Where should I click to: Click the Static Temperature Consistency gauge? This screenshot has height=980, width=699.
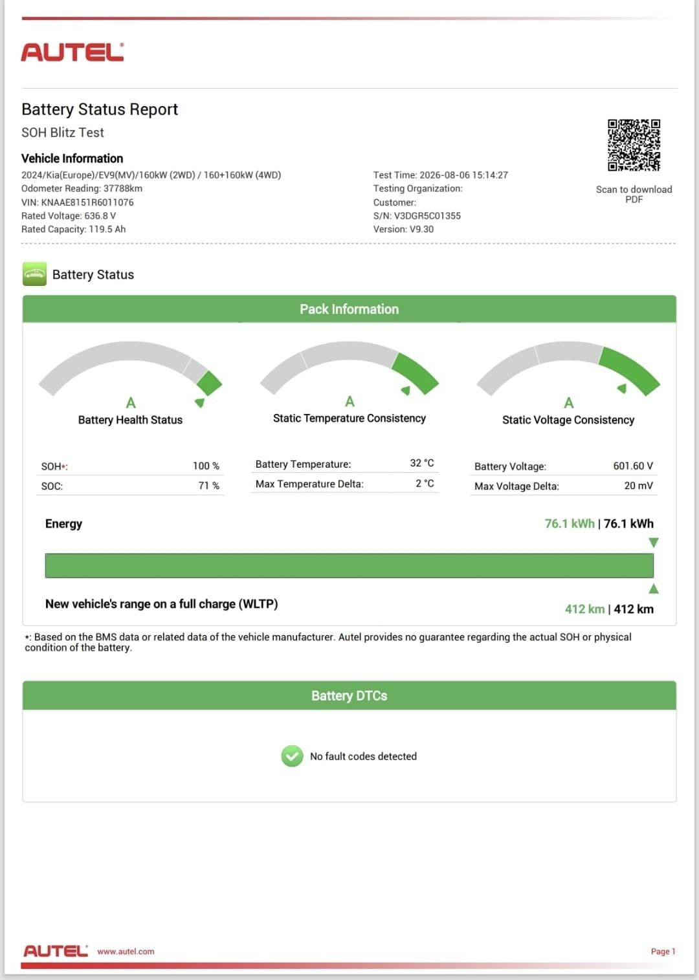349,369
